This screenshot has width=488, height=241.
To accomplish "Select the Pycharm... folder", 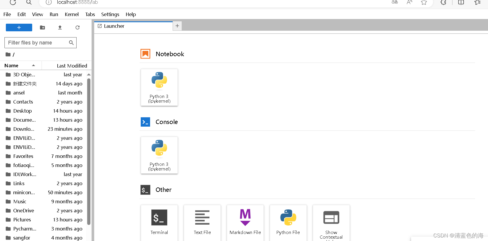I will click(x=44, y=229).
